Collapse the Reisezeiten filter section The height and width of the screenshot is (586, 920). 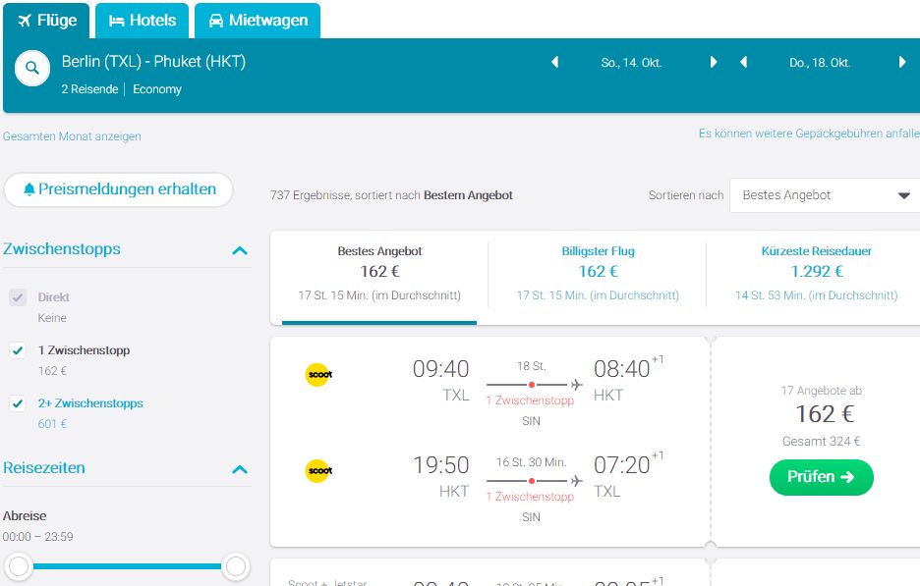pos(240,469)
